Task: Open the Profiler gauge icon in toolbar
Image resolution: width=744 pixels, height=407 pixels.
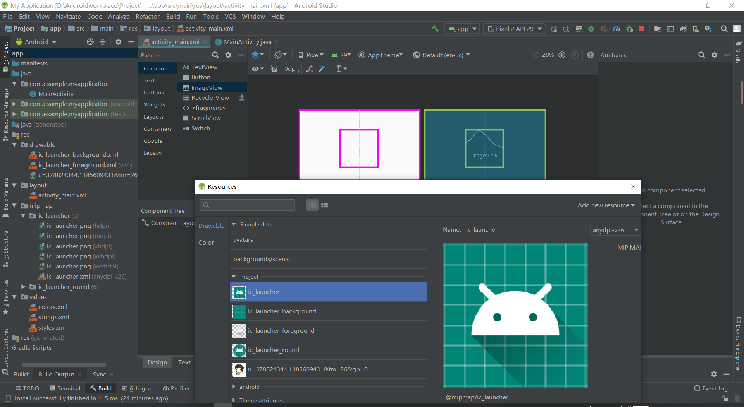Action: click(x=617, y=29)
